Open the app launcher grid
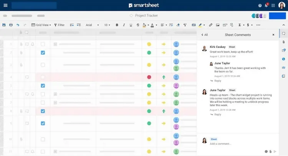 273,5
